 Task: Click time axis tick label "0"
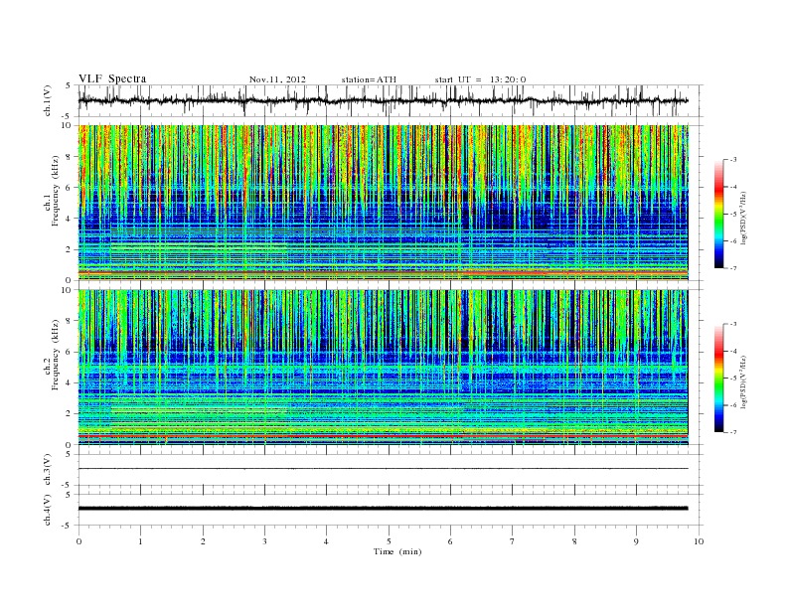79,541
